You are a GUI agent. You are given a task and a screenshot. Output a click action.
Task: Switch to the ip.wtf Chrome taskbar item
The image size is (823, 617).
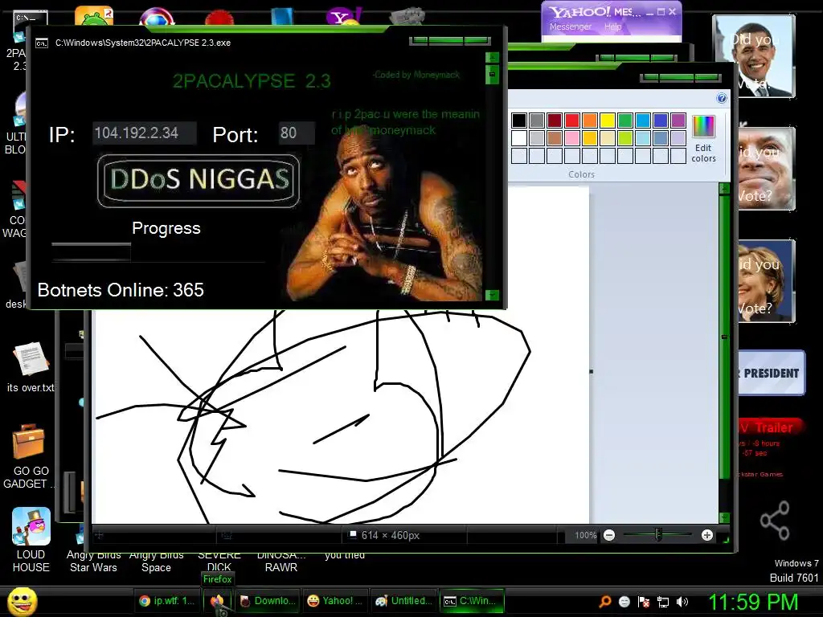167,601
